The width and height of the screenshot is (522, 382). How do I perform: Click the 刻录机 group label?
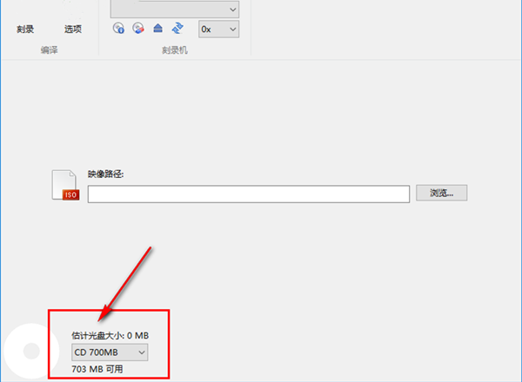(x=175, y=51)
